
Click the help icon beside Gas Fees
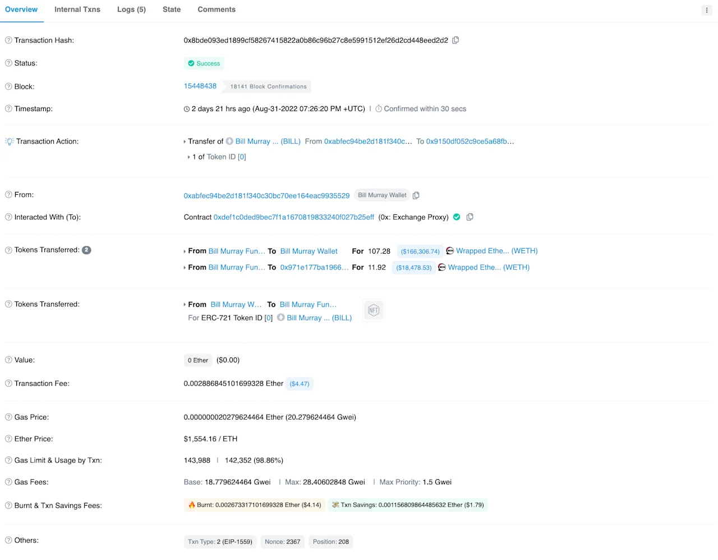[x=8, y=482]
